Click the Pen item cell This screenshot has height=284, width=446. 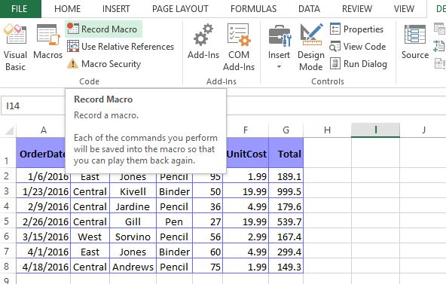click(174, 221)
